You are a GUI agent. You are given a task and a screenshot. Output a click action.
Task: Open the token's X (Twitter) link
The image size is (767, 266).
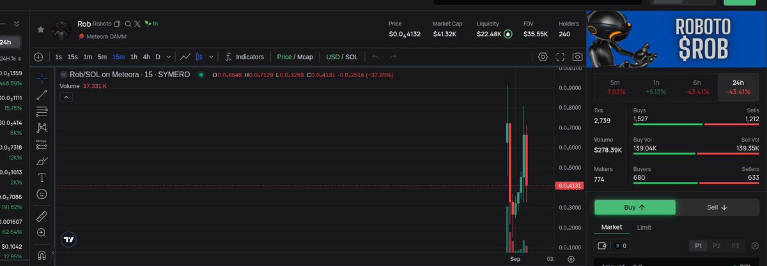pyautogui.click(x=137, y=24)
